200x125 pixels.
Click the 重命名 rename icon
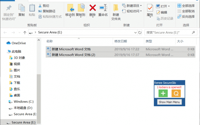tap(103, 8)
